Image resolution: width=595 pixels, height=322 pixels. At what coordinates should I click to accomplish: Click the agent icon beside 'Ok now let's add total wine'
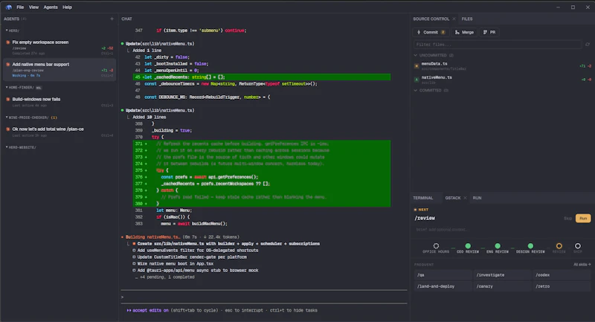(x=8, y=129)
